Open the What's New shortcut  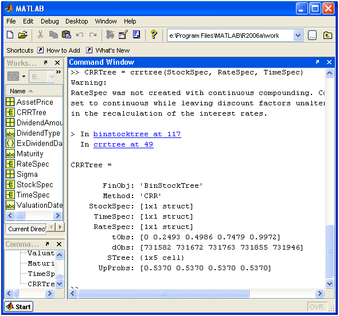pyautogui.click(x=108, y=50)
